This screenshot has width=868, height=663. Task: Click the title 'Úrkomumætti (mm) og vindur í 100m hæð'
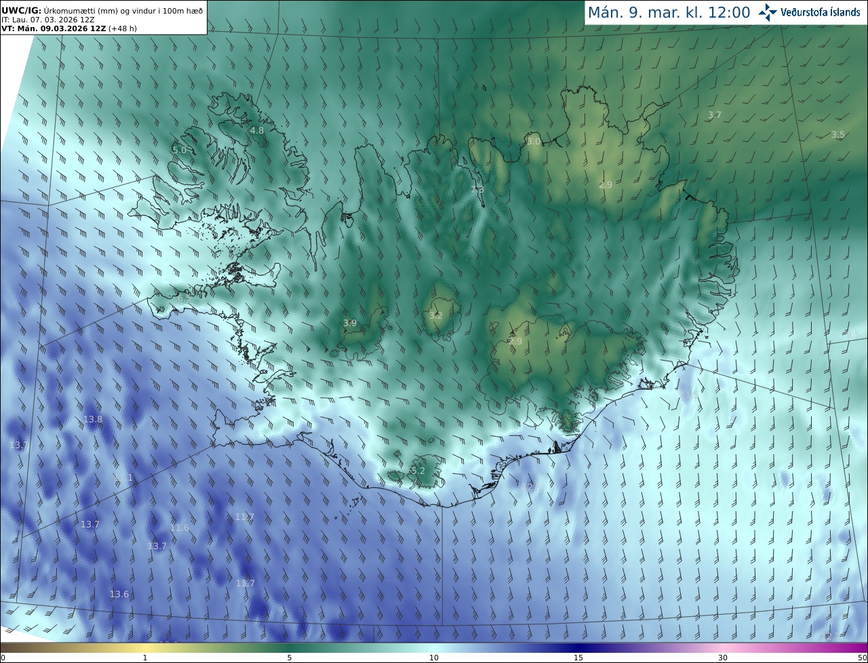124,10
